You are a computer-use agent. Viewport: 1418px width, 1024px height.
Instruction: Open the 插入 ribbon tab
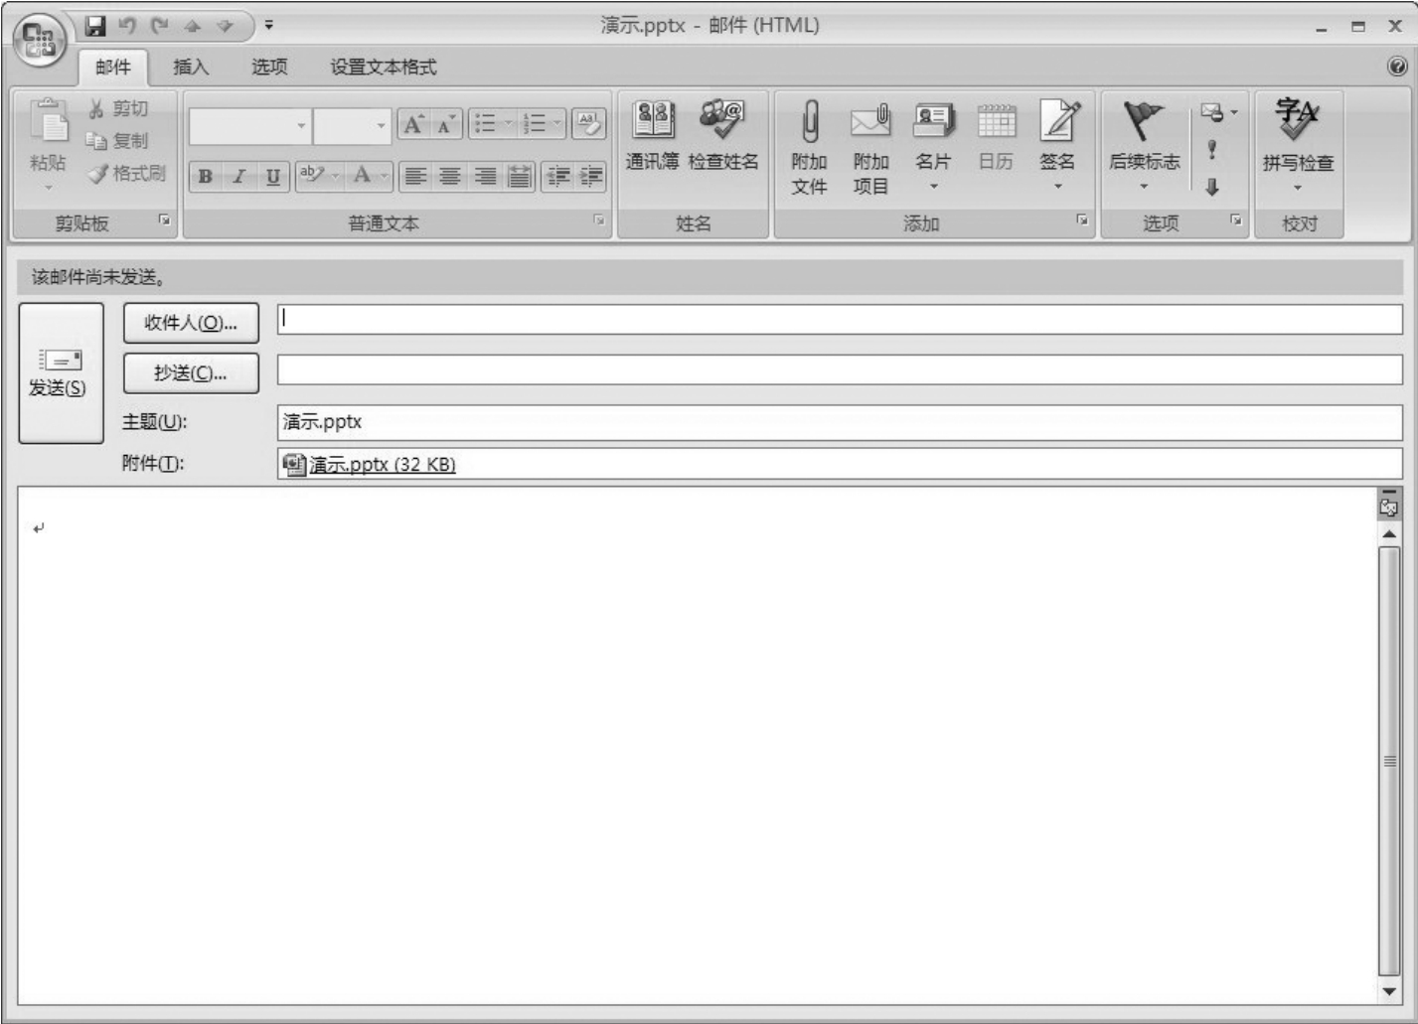click(x=191, y=68)
